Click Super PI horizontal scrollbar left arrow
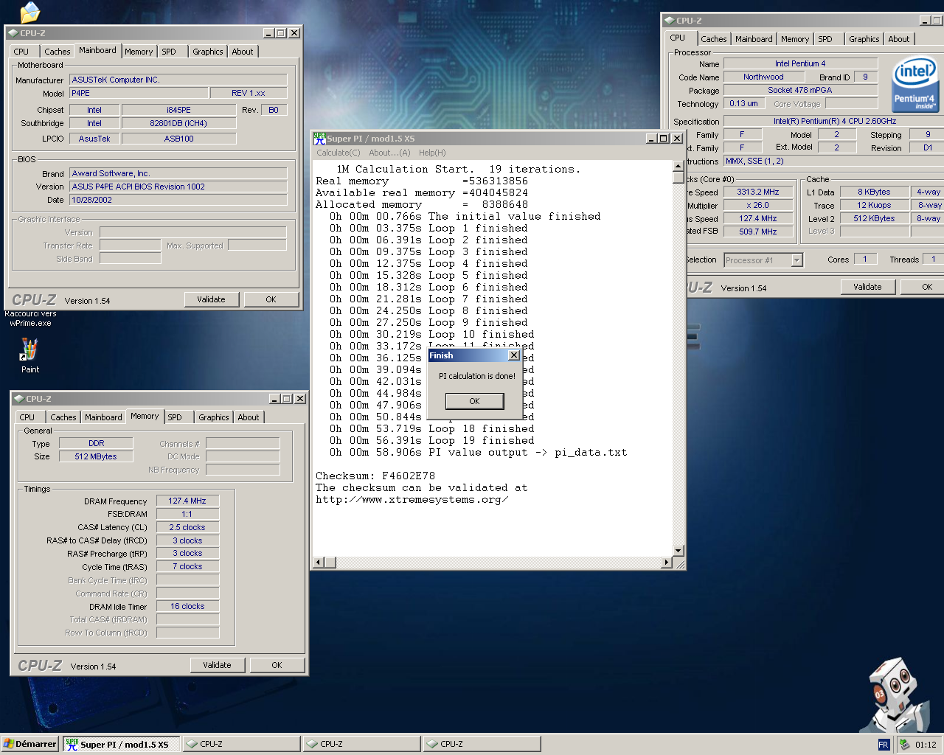The height and width of the screenshot is (755, 944). [x=319, y=563]
